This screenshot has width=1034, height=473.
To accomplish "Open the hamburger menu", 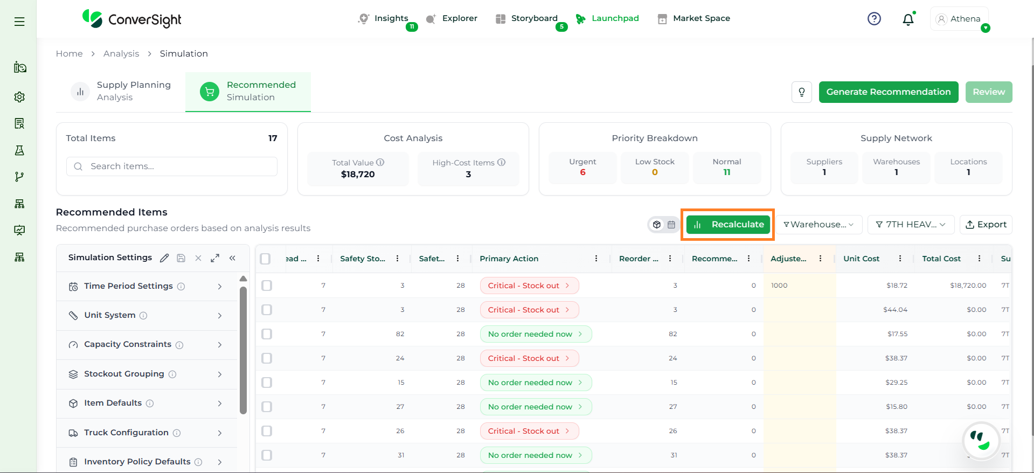I will (19, 22).
